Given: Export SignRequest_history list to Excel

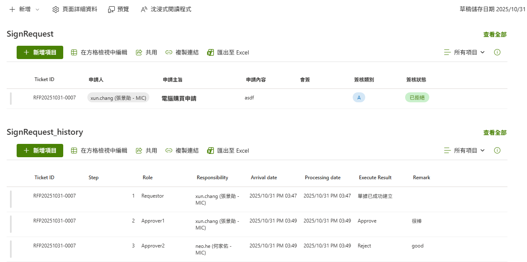Looking at the screenshot, I should pyautogui.click(x=228, y=151).
